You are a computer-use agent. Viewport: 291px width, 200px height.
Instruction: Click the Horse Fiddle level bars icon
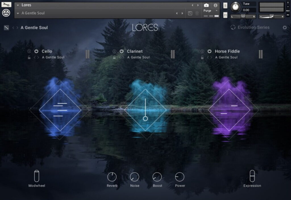point(261,54)
